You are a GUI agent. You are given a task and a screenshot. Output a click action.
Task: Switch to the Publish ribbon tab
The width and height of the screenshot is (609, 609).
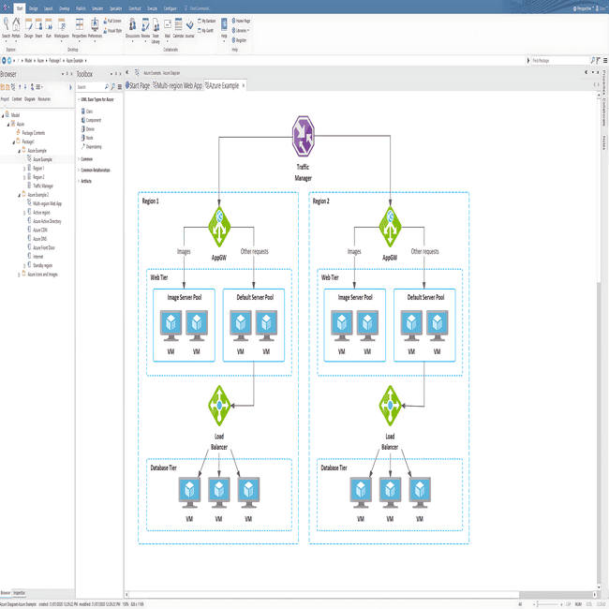click(x=81, y=8)
